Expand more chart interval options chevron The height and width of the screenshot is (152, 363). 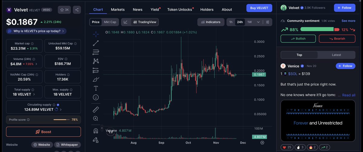click(258, 22)
